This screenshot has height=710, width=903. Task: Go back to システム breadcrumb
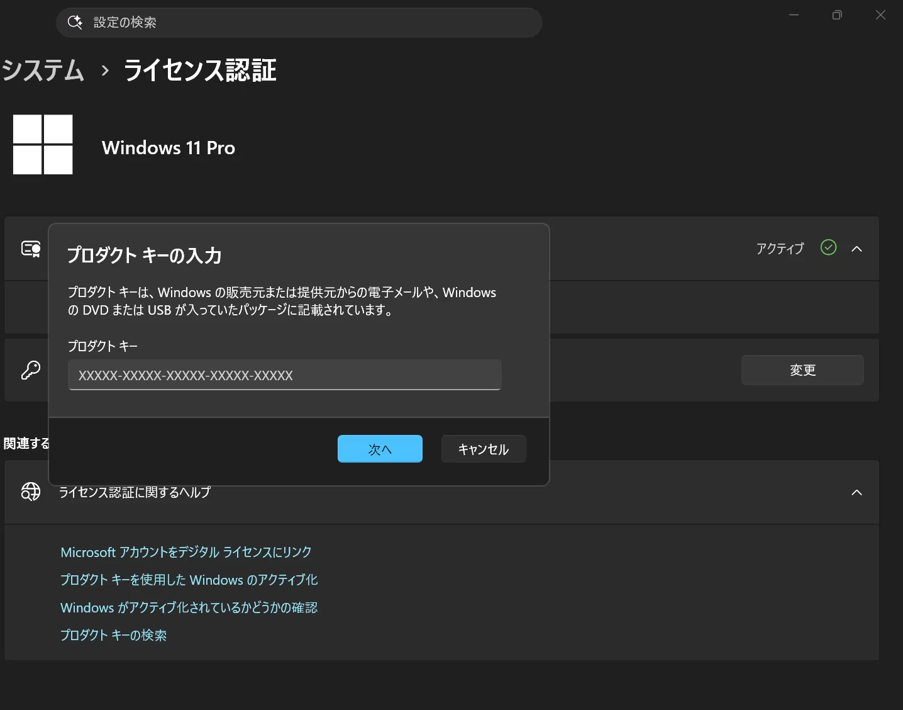coord(43,70)
